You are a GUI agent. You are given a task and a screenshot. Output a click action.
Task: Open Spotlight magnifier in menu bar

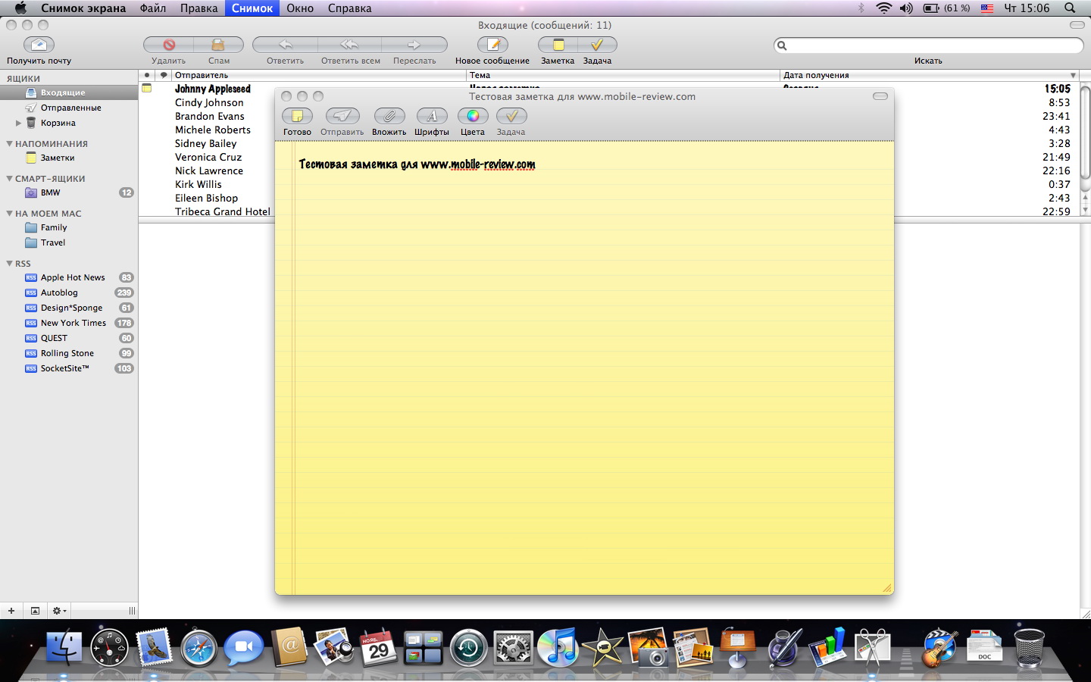coord(1070,8)
